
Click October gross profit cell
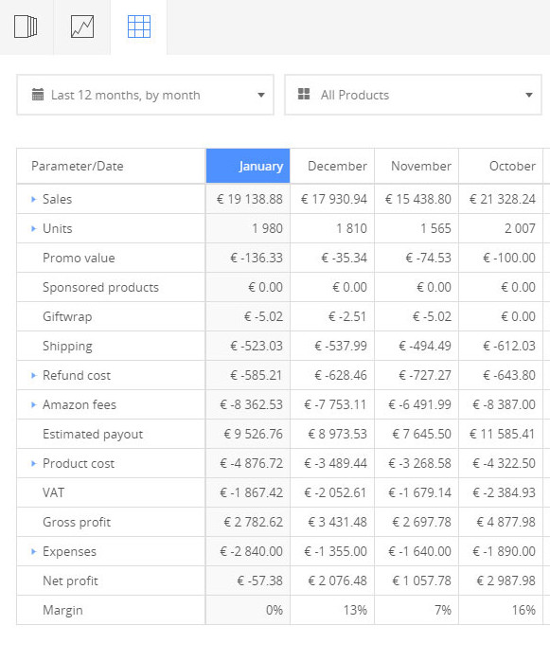click(x=501, y=522)
